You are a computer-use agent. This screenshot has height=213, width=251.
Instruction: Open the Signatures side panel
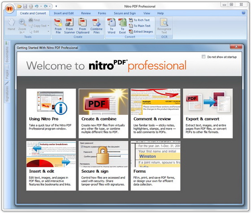click(7, 91)
